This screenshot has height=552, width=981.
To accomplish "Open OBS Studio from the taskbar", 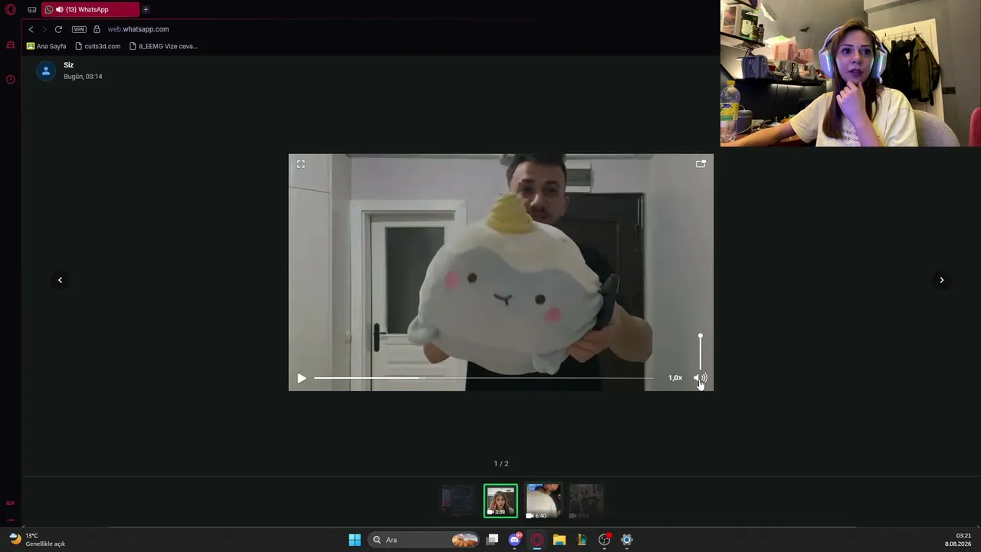I will pyautogui.click(x=605, y=540).
